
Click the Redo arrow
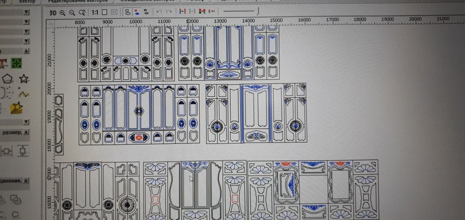169,12
